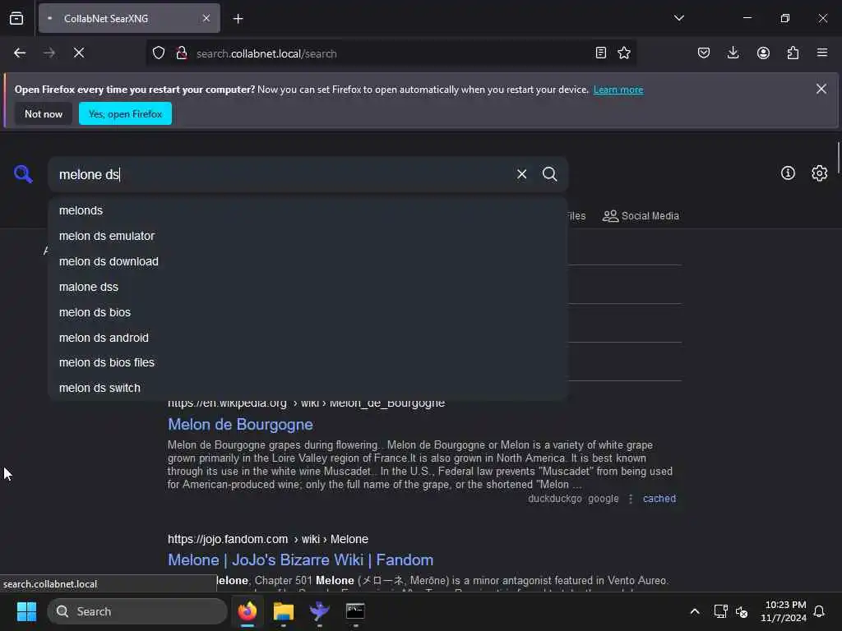The width and height of the screenshot is (842, 631).
Task: Click muted volume tray icon
Action: [742, 611]
